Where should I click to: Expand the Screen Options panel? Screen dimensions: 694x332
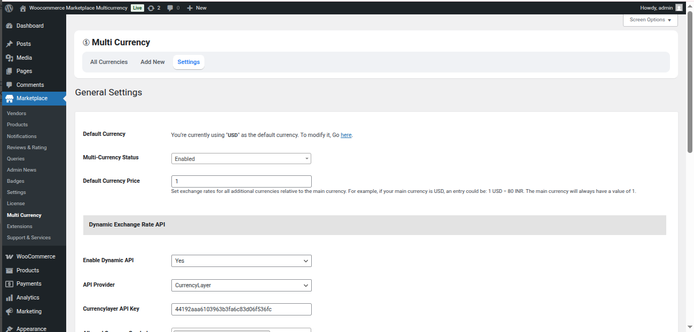(650, 20)
